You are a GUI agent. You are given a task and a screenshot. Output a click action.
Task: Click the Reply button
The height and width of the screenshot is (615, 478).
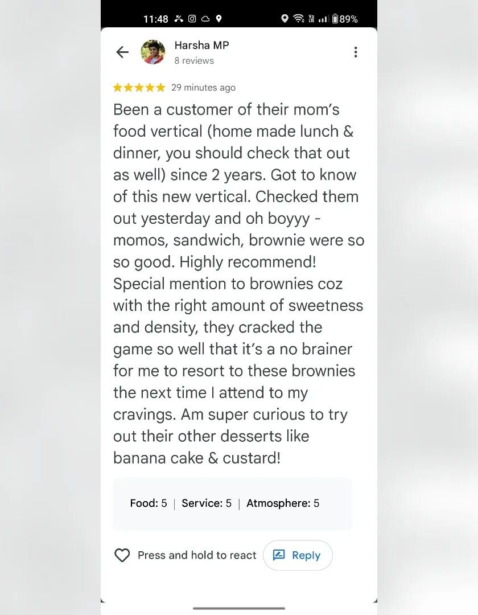tap(298, 555)
